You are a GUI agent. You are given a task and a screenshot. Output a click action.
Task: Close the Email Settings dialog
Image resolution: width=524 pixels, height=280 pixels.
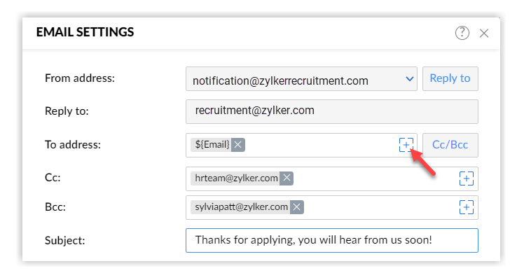484,33
